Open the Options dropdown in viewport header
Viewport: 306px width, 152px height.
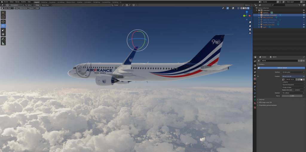248,5
